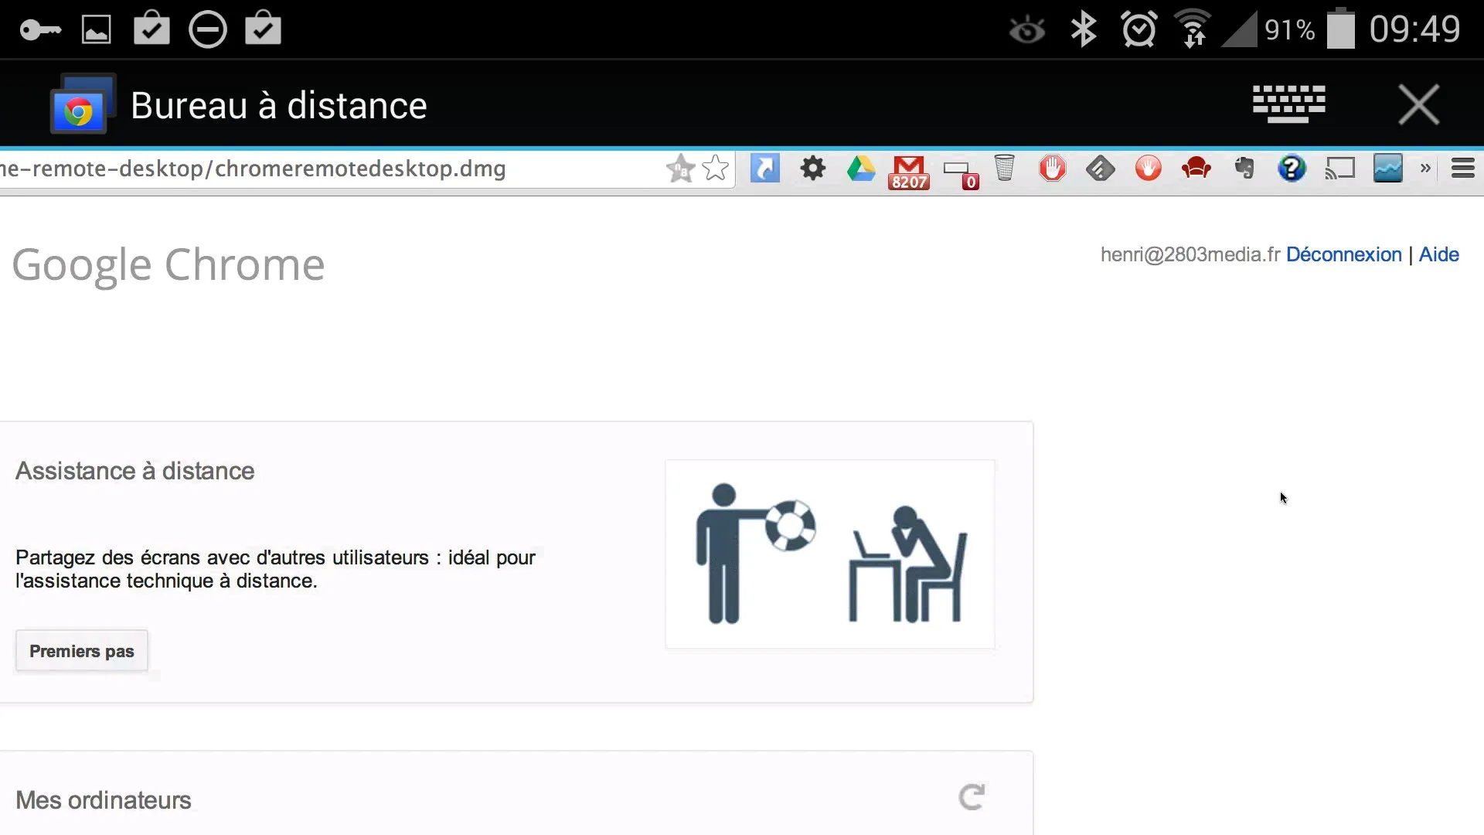Click the Premiers pas button

(82, 651)
